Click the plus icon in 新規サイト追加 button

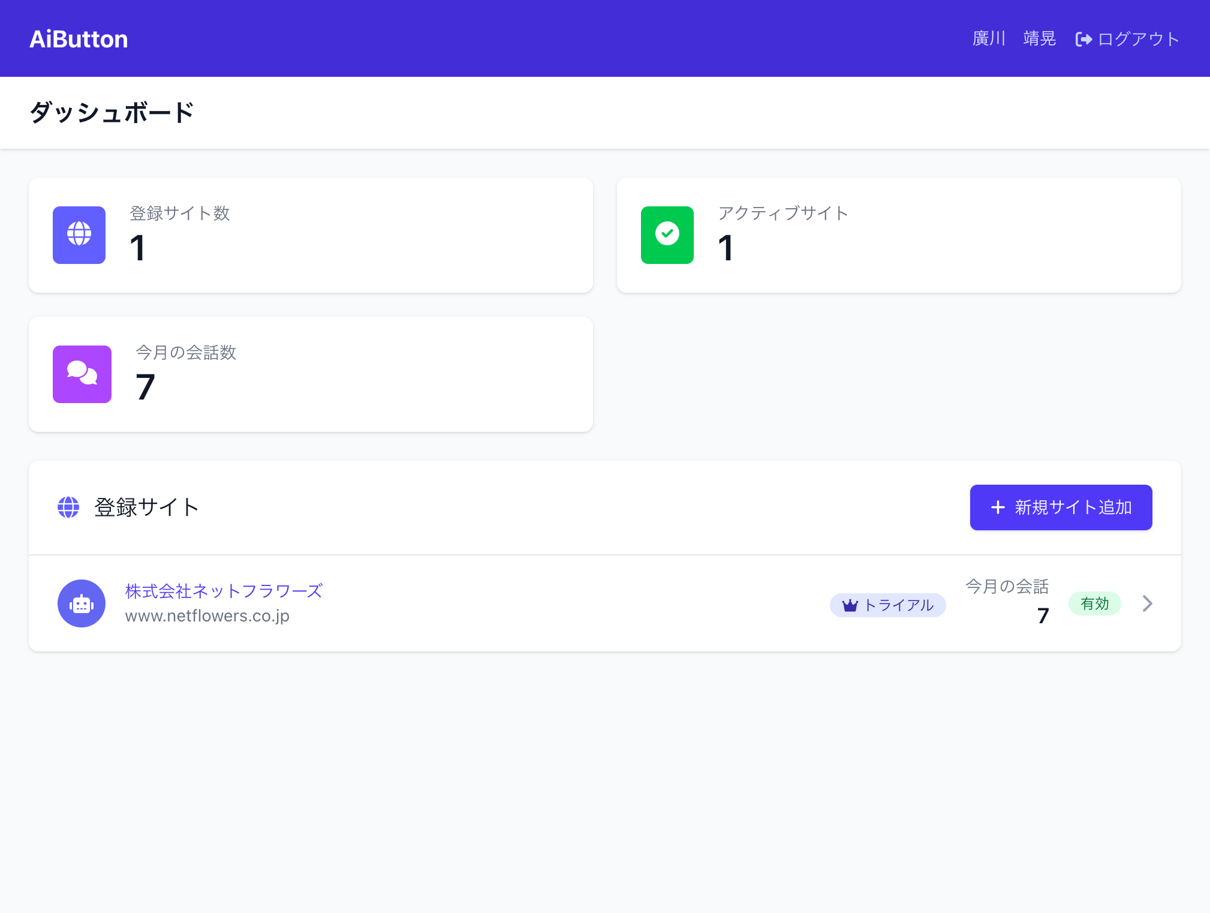point(997,507)
